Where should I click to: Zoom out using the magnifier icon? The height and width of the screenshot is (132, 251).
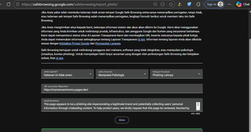(155, 4)
